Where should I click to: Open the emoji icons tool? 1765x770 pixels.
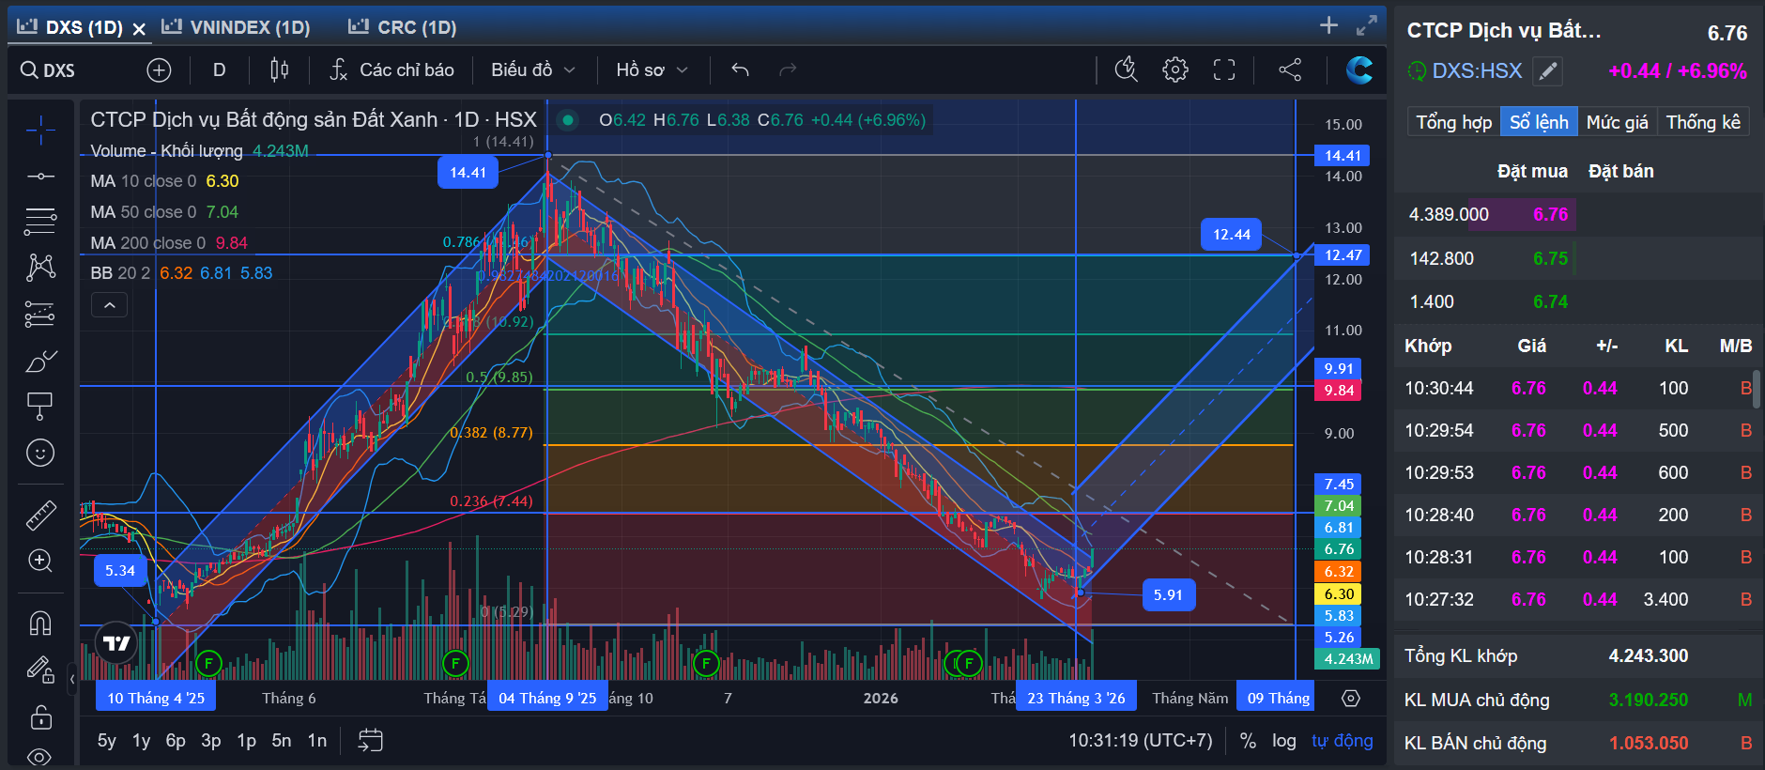(x=40, y=453)
